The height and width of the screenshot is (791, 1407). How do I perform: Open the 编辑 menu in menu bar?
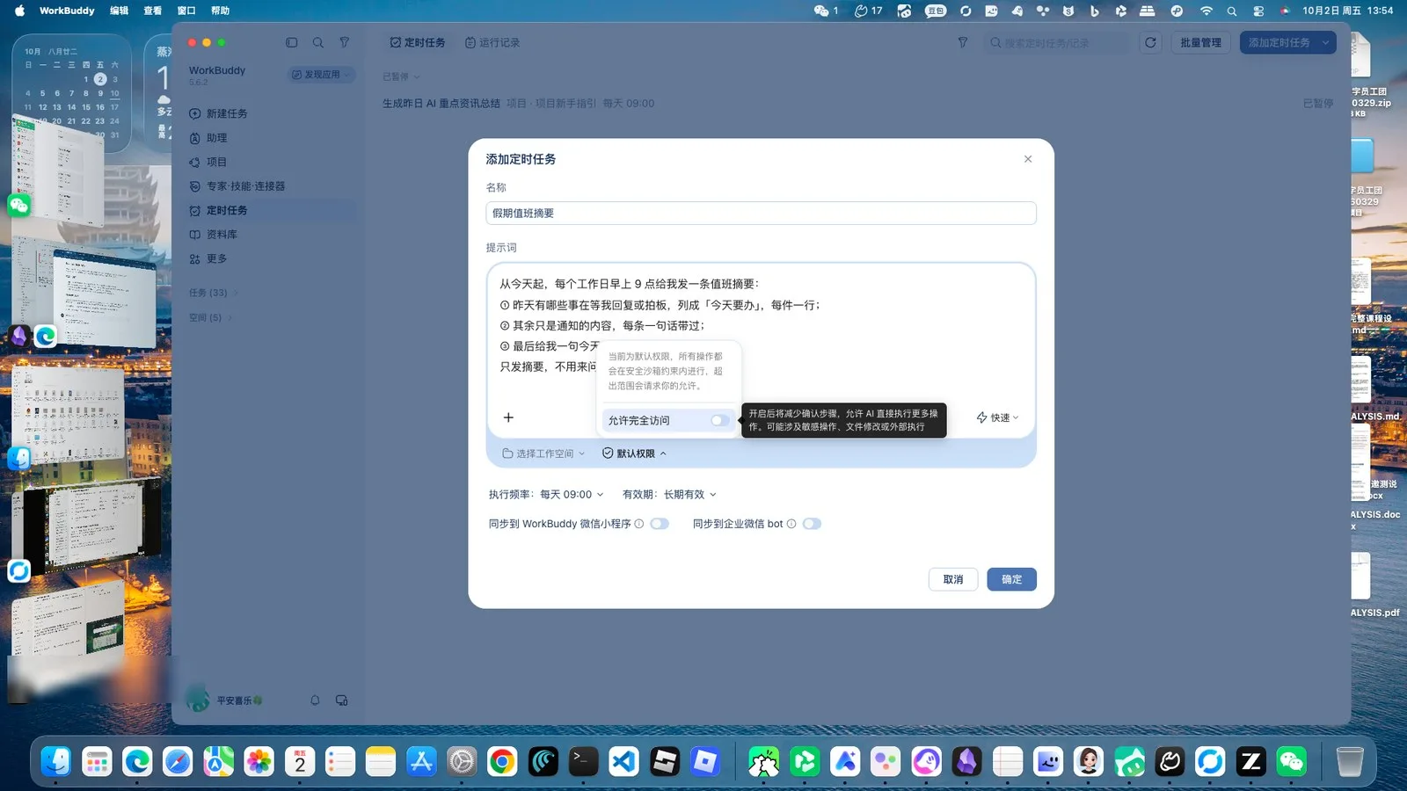click(x=119, y=11)
